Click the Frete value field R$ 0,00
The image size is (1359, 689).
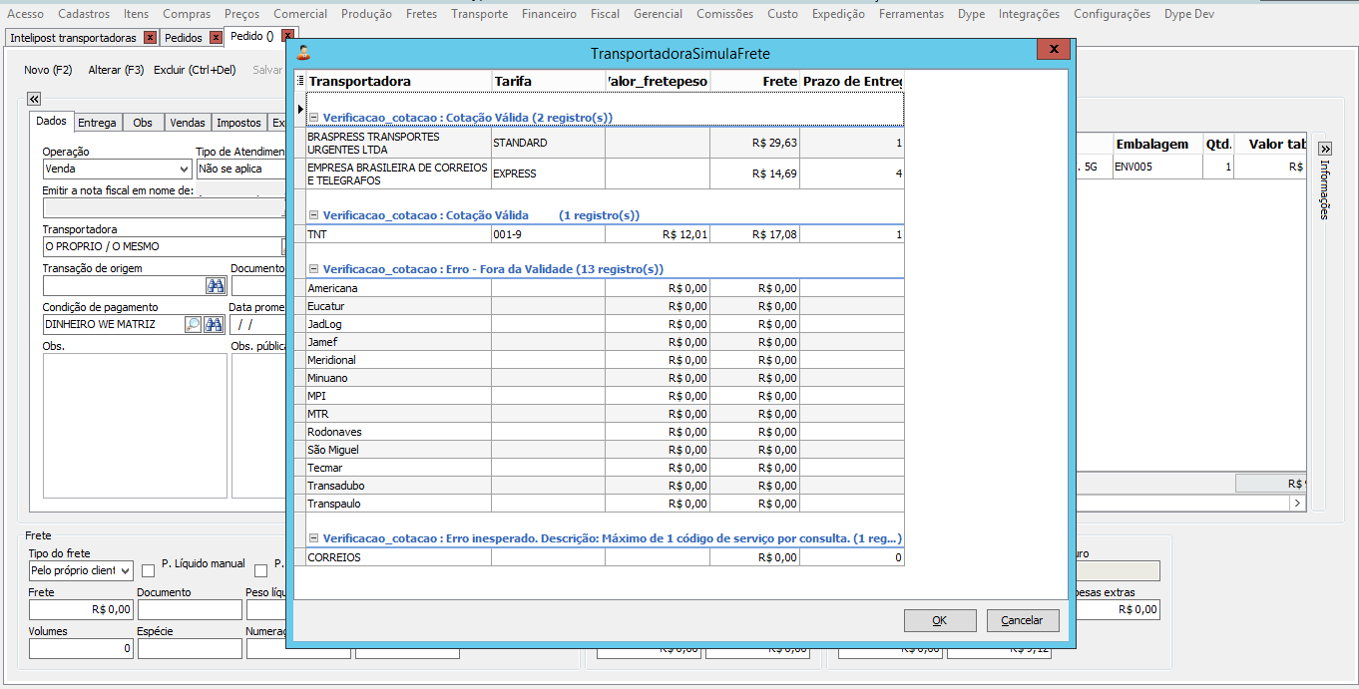coord(81,609)
